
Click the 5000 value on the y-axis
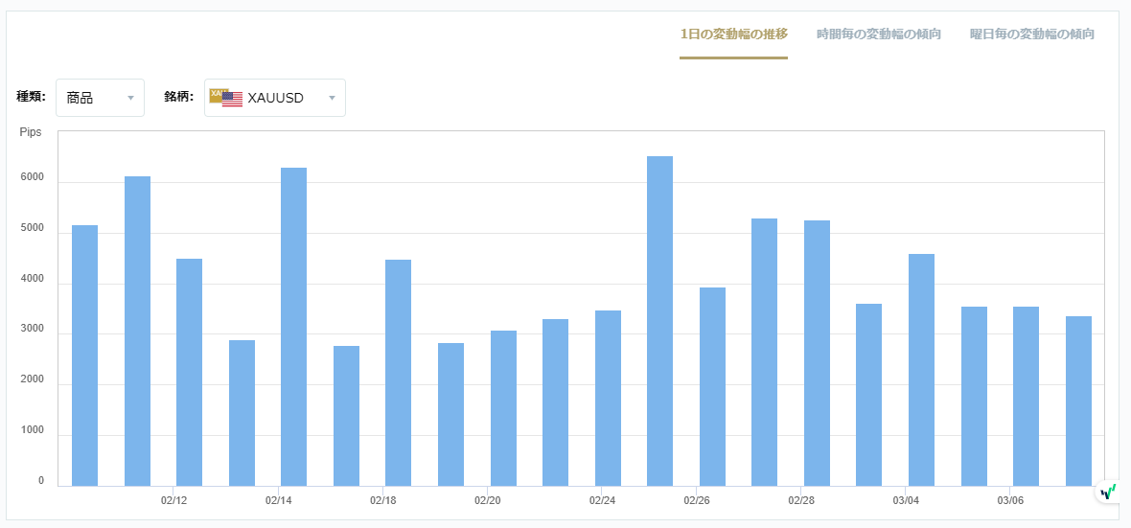[32, 229]
